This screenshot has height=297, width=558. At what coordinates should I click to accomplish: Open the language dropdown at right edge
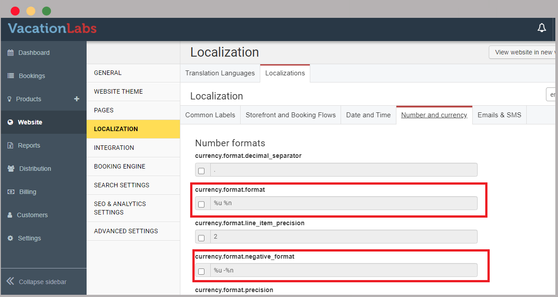pyautogui.click(x=552, y=95)
